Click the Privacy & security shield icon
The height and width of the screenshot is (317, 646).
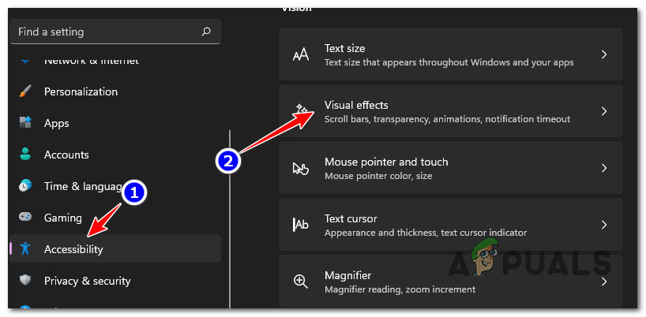tap(25, 281)
